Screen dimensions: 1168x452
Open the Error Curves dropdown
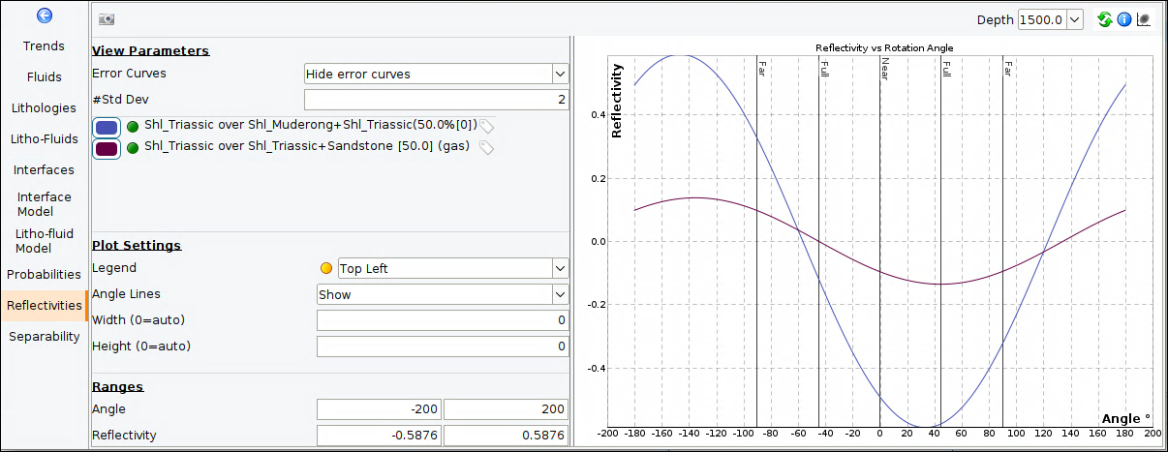tap(436, 74)
